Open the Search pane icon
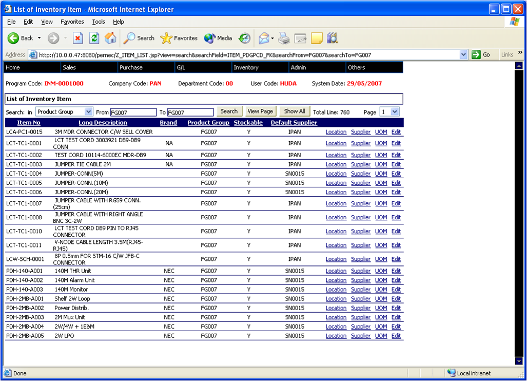 point(131,38)
